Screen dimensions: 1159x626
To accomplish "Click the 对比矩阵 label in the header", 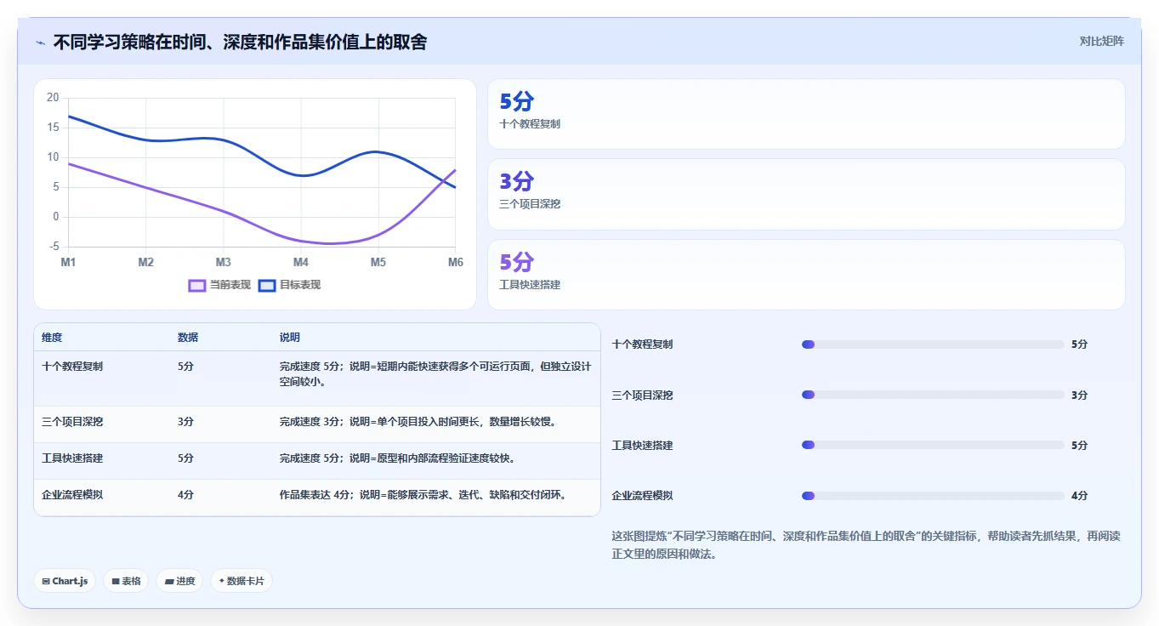I will pyautogui.click(x=1101, y=41).
